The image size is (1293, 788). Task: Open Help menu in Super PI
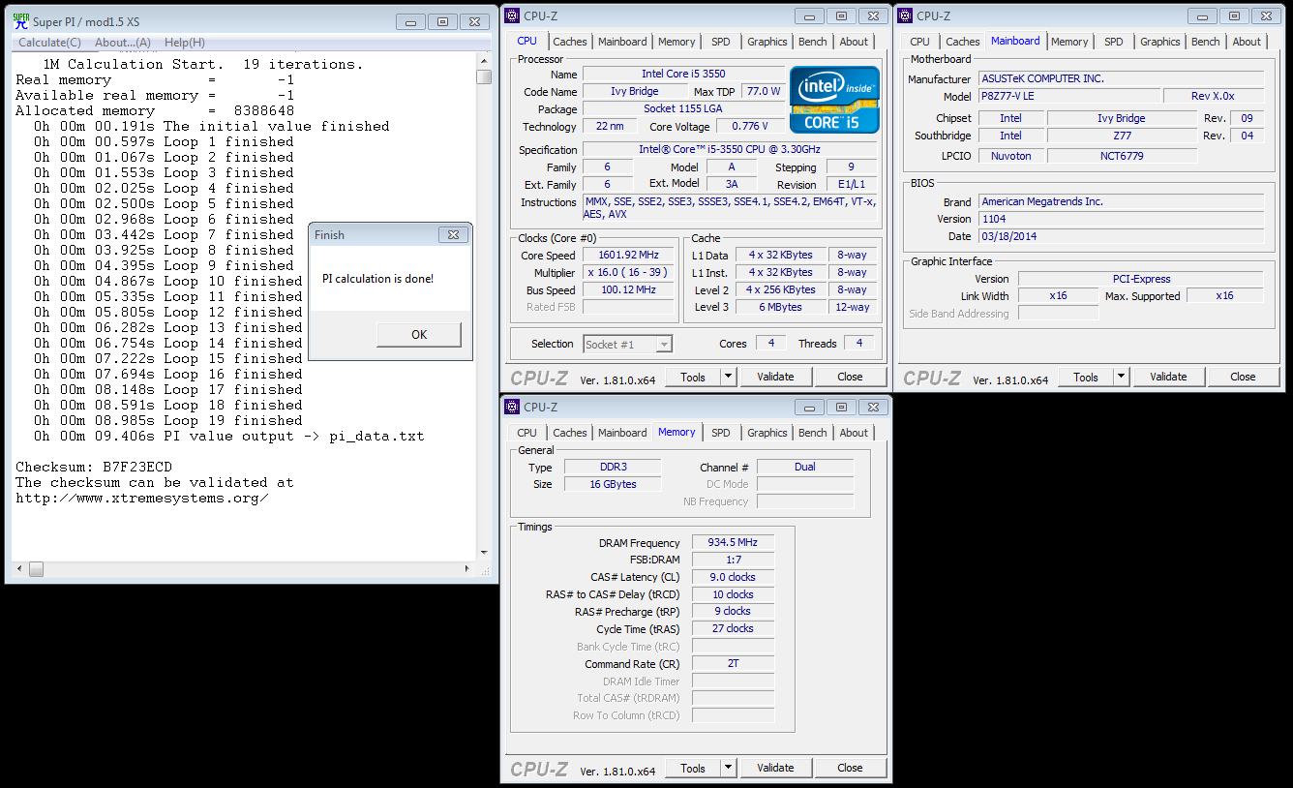[x=184, y=43]
